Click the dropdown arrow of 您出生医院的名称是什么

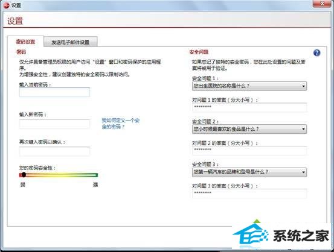pyautogui.click(x=303, y=86)
